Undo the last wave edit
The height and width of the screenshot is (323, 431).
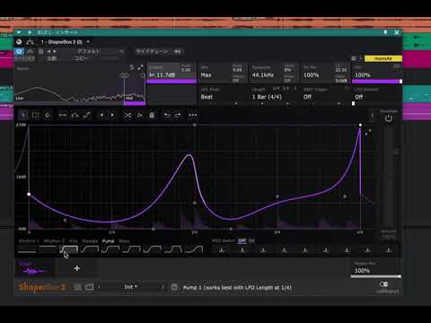pos(167,115)
